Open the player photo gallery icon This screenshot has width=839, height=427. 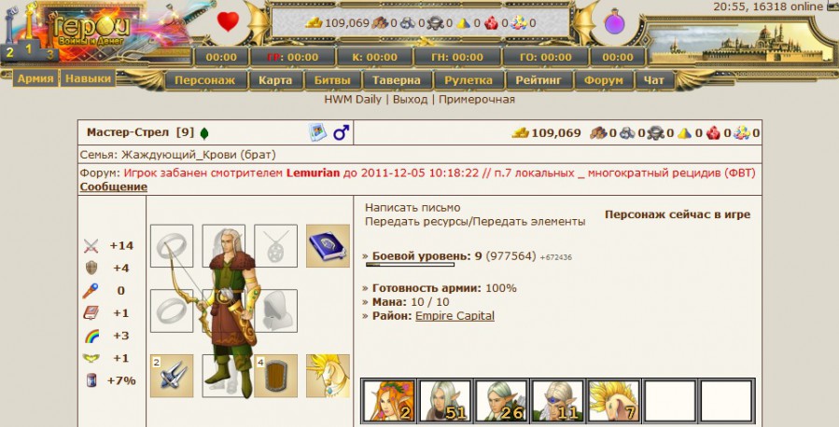tap(318, 132)
